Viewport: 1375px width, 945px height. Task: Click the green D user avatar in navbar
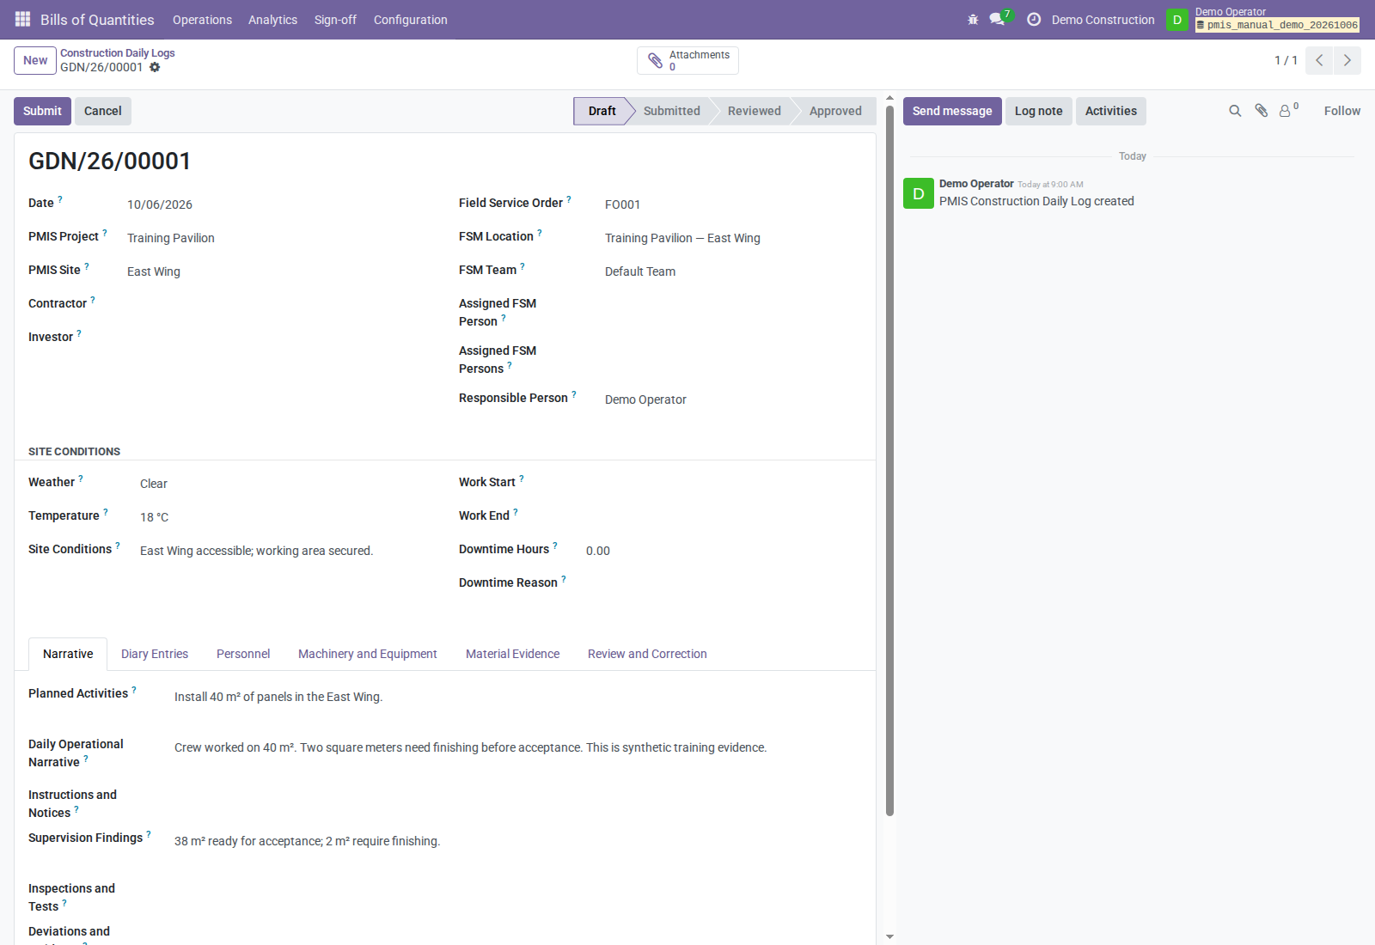tap(1177, 19)
